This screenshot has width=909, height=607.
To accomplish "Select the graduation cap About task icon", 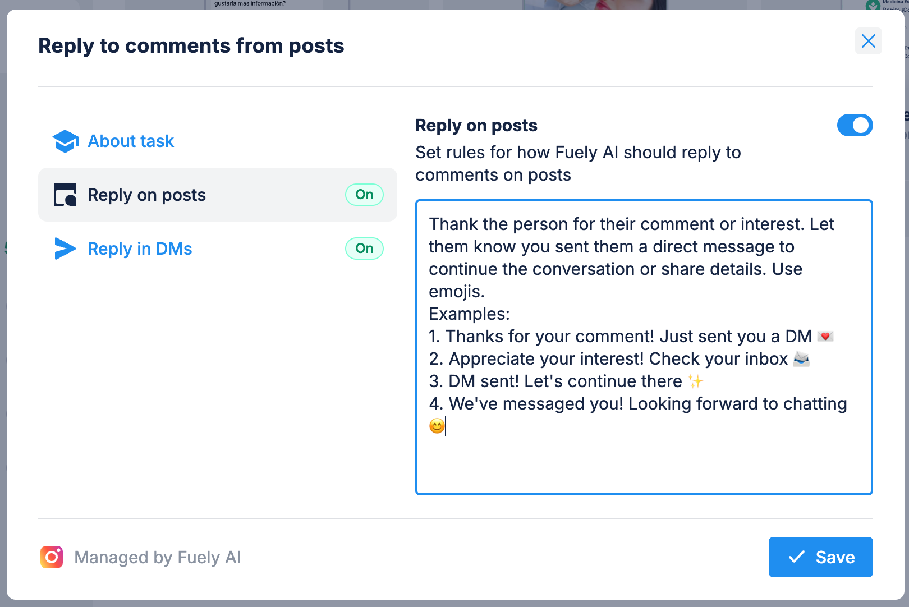I will (x=65, y=141).
